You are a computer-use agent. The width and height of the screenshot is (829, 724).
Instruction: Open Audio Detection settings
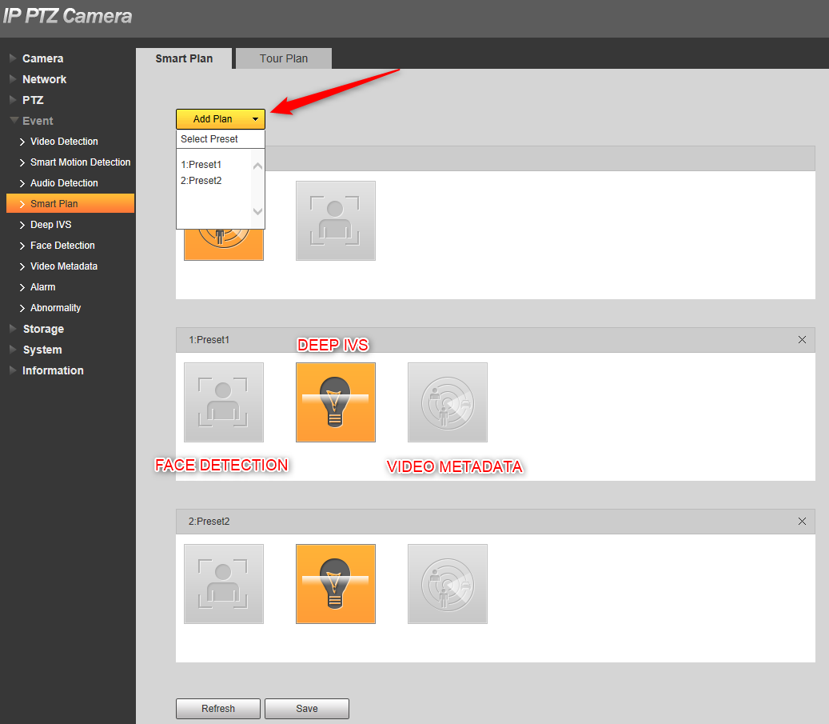click(x=64, y=182)
